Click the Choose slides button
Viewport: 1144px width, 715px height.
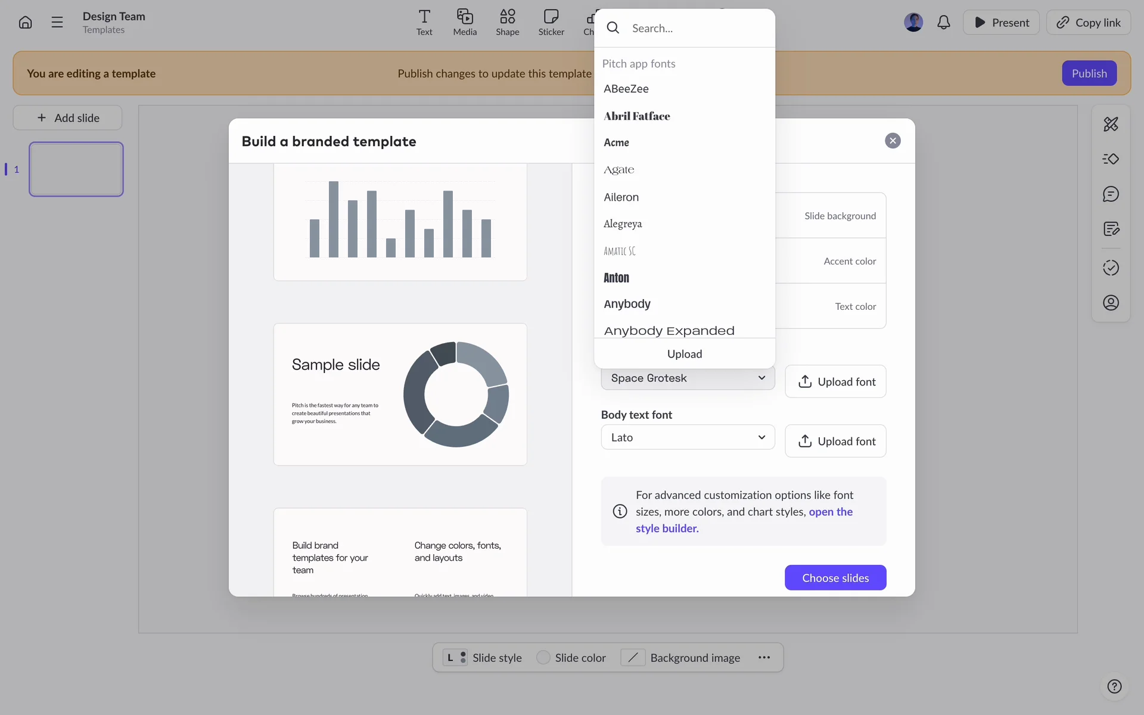click(835, 578)
